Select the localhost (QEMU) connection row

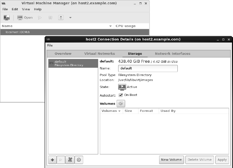click(75, 32)
